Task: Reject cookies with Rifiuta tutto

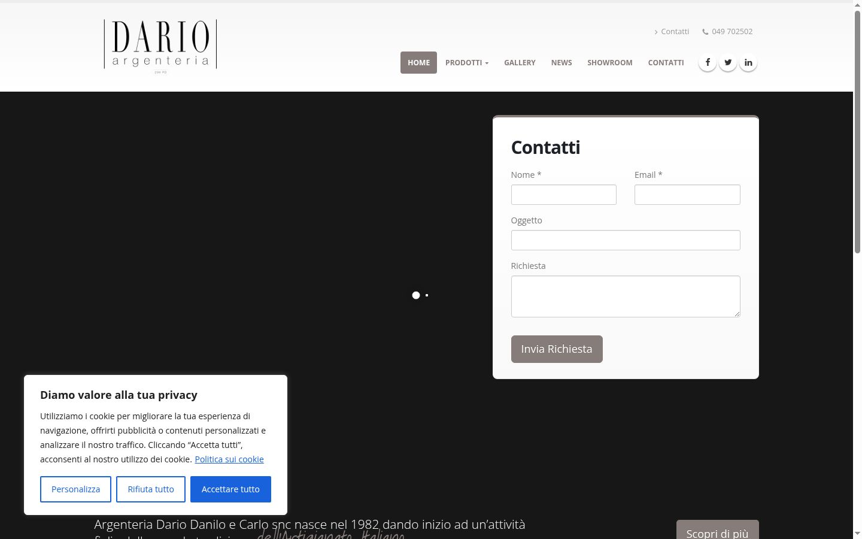Action: (151, 489)
